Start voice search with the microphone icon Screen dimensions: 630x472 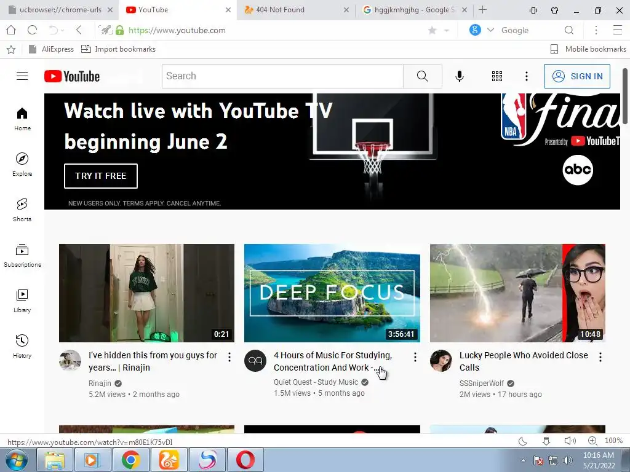[x=459, y=76]
